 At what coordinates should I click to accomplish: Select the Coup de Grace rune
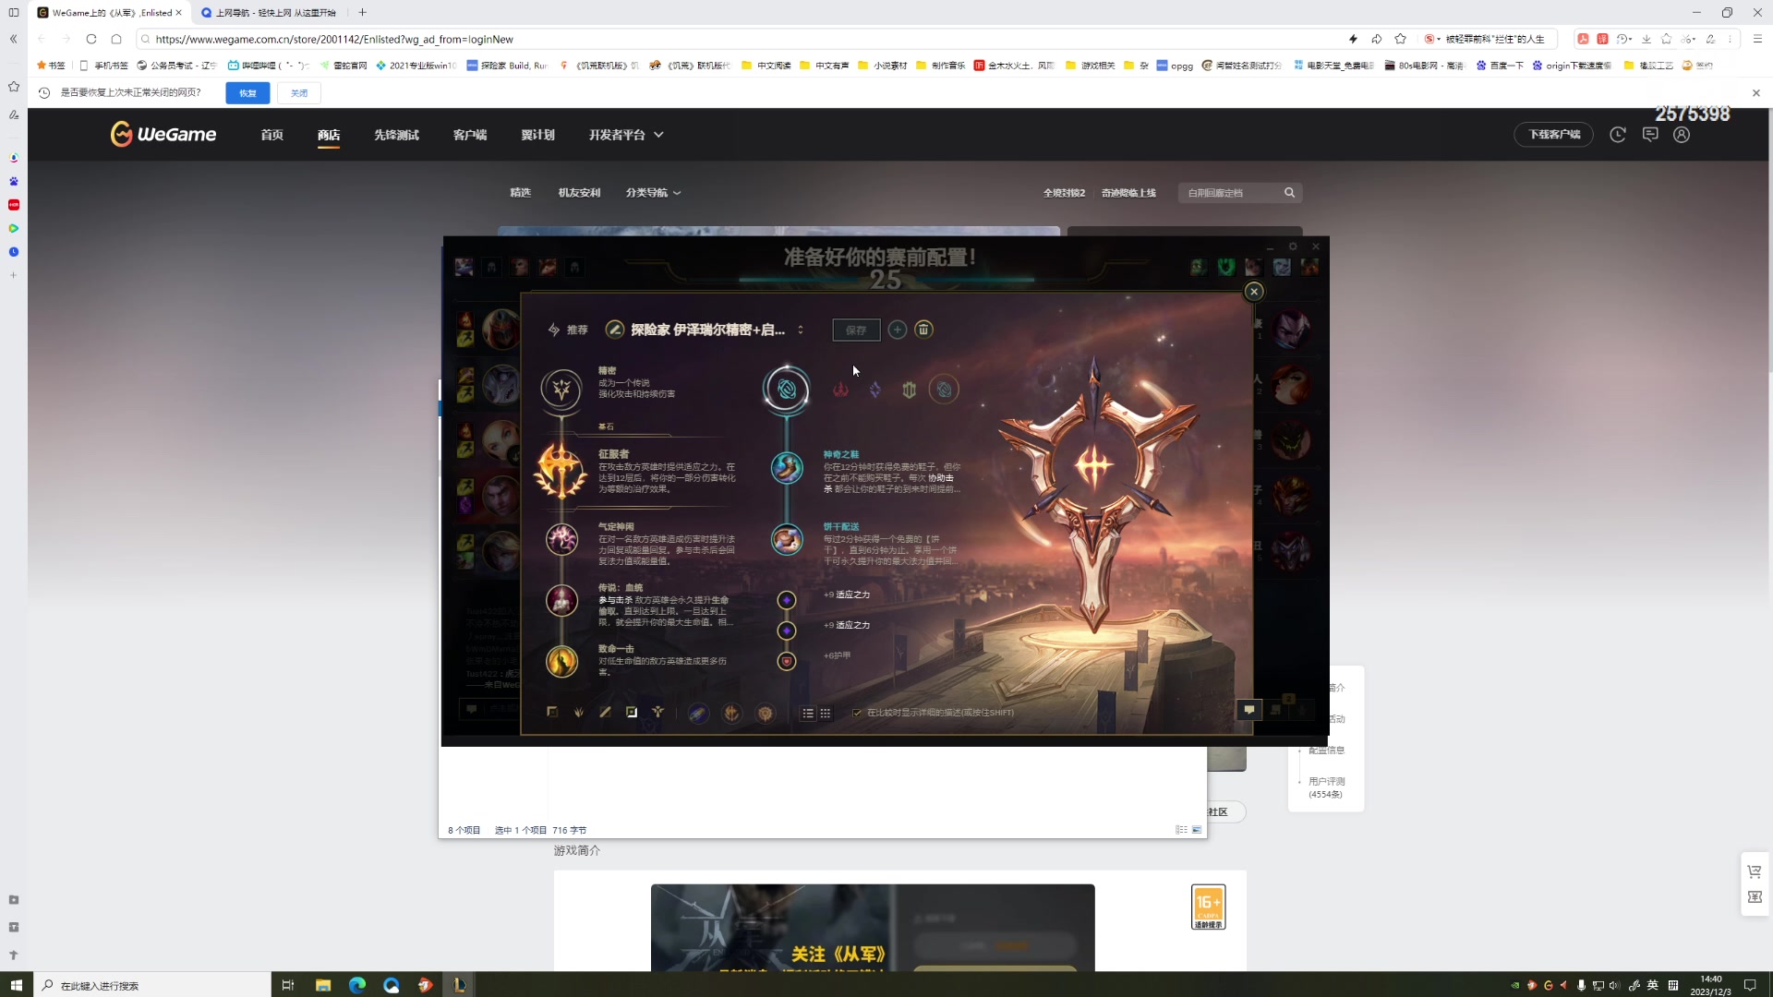pyautogui.click(x=561, y=661)
